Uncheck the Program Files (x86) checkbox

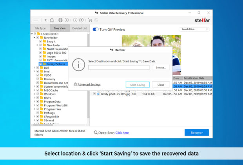tap(38, 105)
